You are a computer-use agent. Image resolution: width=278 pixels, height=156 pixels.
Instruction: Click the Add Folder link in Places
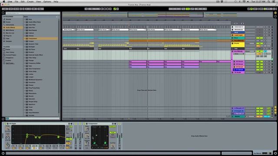pyautogui.click(x=10, y=63)
